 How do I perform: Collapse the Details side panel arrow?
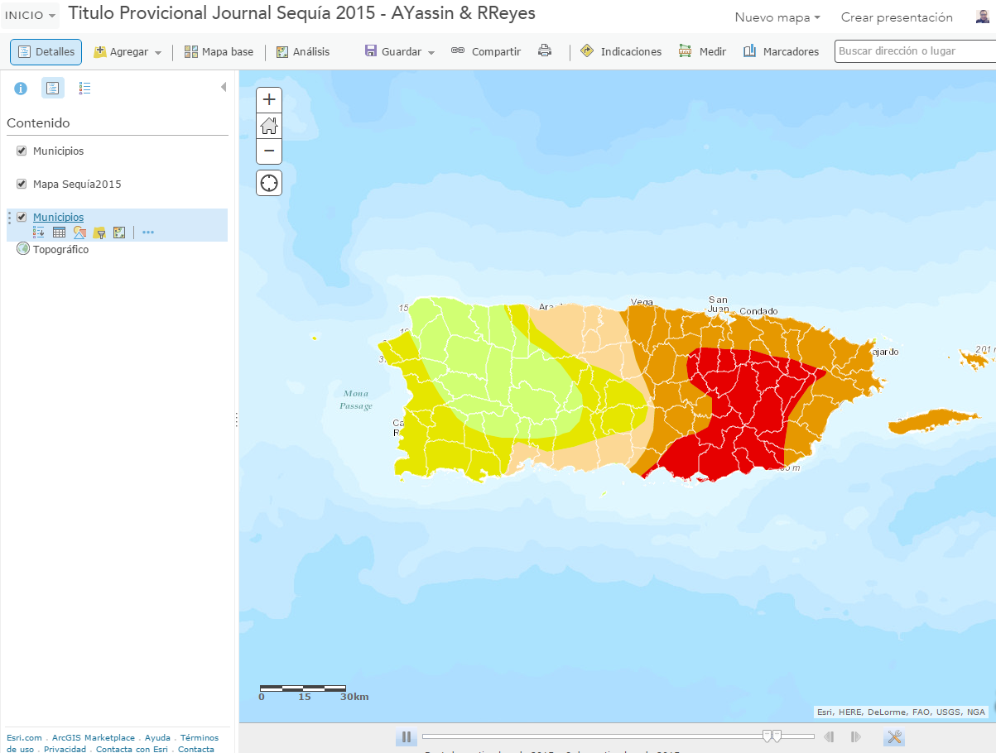223,87
